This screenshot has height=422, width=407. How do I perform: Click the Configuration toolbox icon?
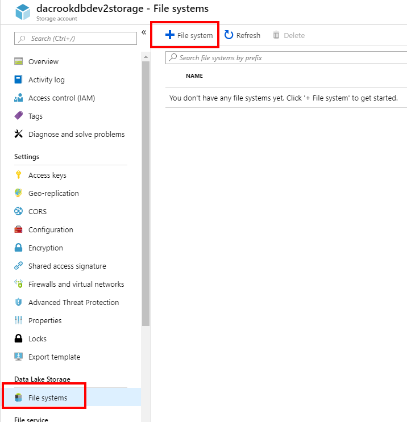coord(18,229)
